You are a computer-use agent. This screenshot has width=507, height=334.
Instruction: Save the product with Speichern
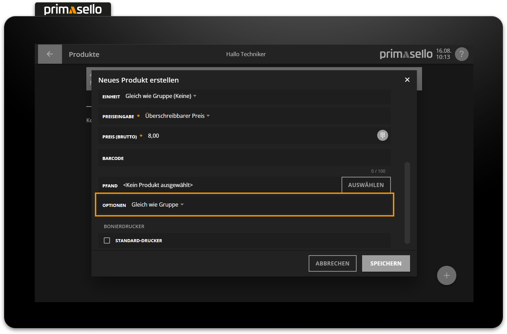click(x=386, y=263)
